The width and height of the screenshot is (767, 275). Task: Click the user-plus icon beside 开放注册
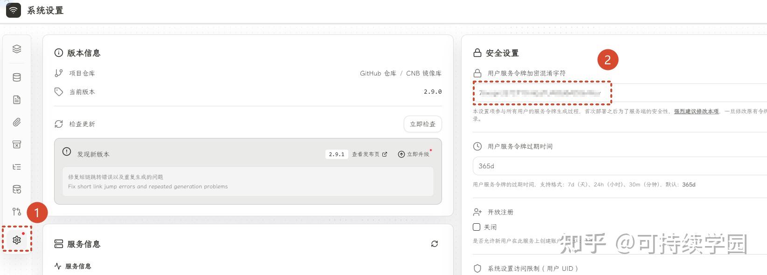pyautogui.click(x=477, y=212)
